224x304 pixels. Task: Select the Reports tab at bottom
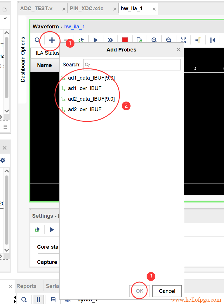[27, 286]
